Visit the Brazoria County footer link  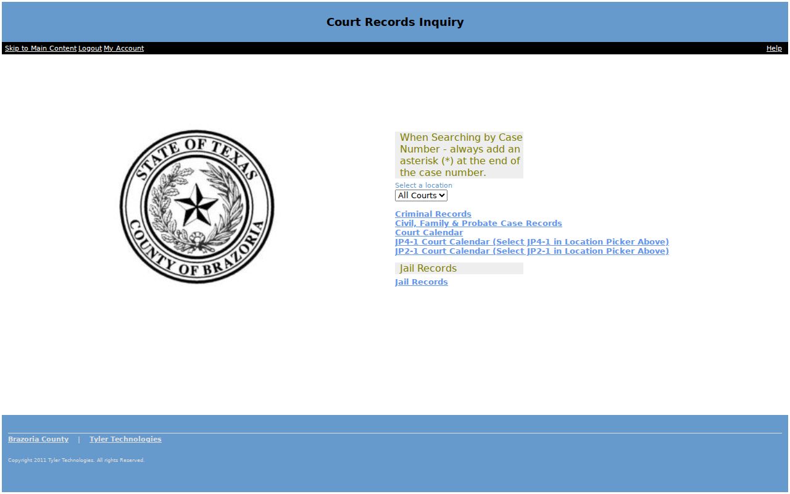click(x=38, y=439)
